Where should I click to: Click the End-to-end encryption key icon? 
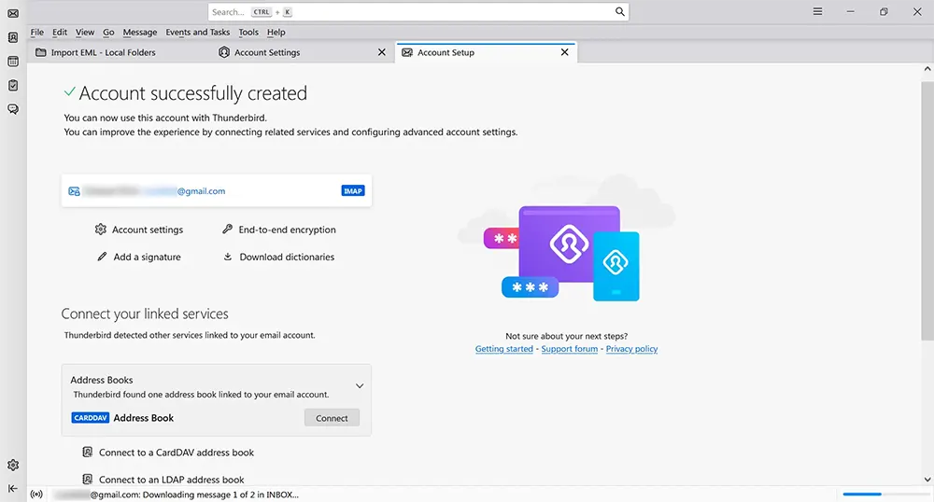click(227, 229)
